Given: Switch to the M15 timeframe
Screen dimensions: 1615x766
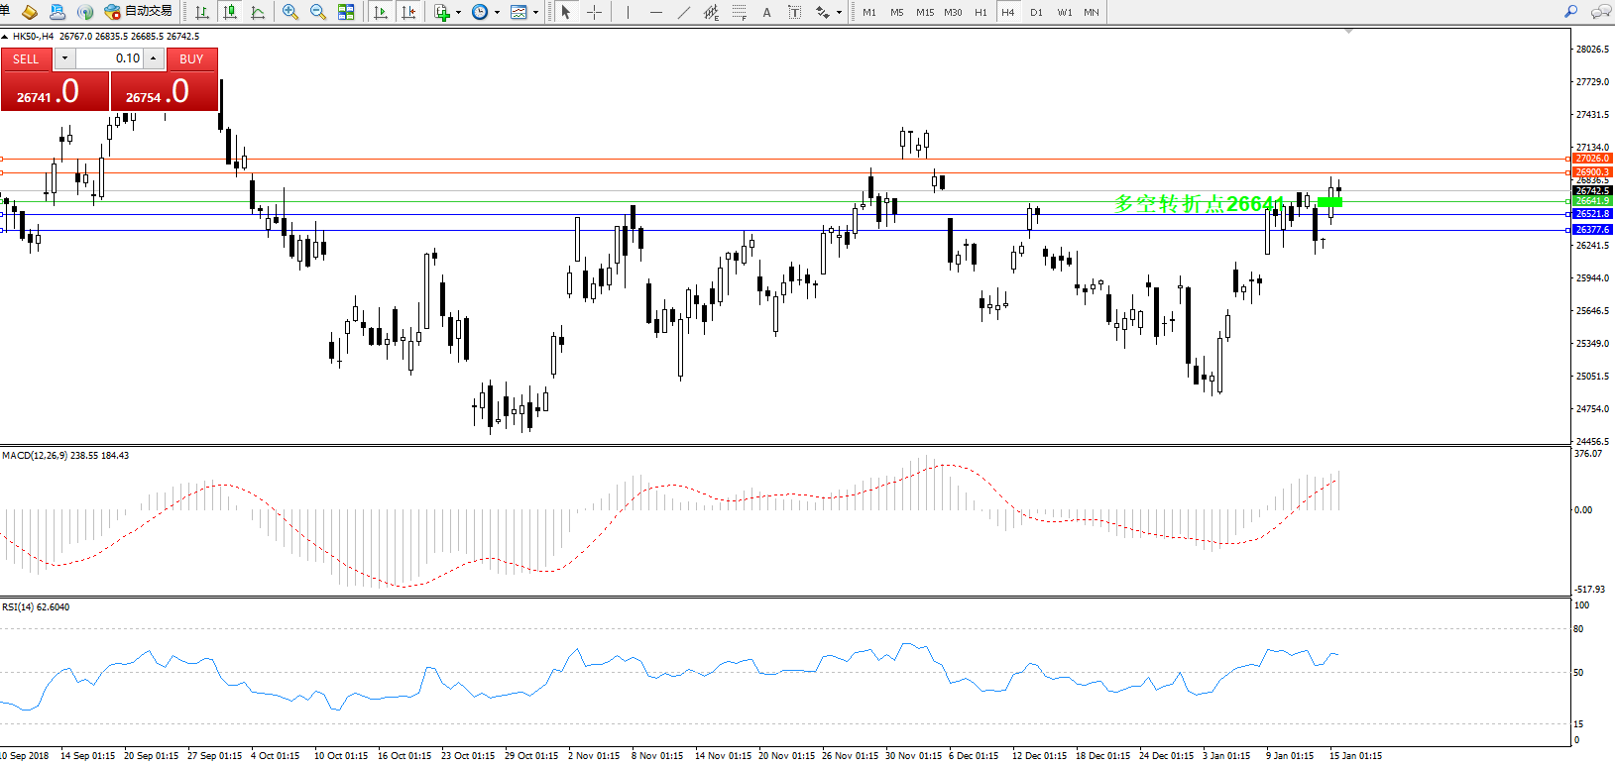Looking at the screenshot, I should coord(925,12).
